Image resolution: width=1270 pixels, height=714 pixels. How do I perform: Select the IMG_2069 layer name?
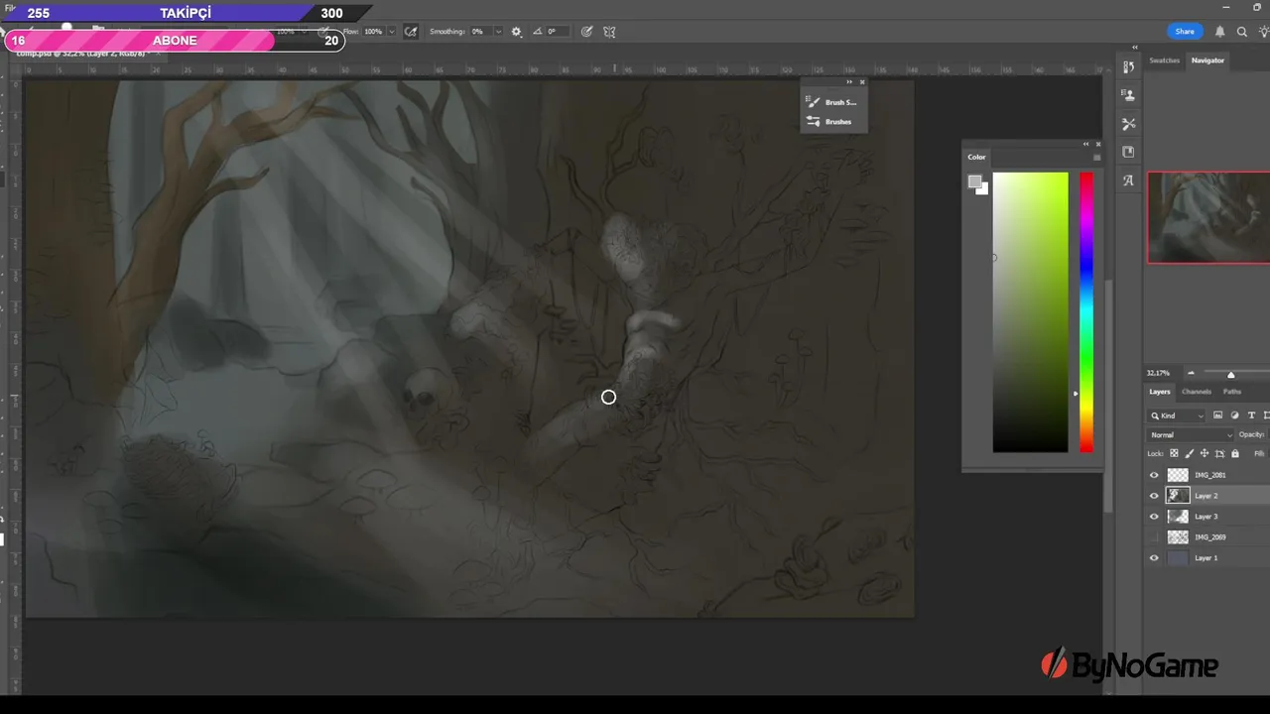[x=1210, y=537]
